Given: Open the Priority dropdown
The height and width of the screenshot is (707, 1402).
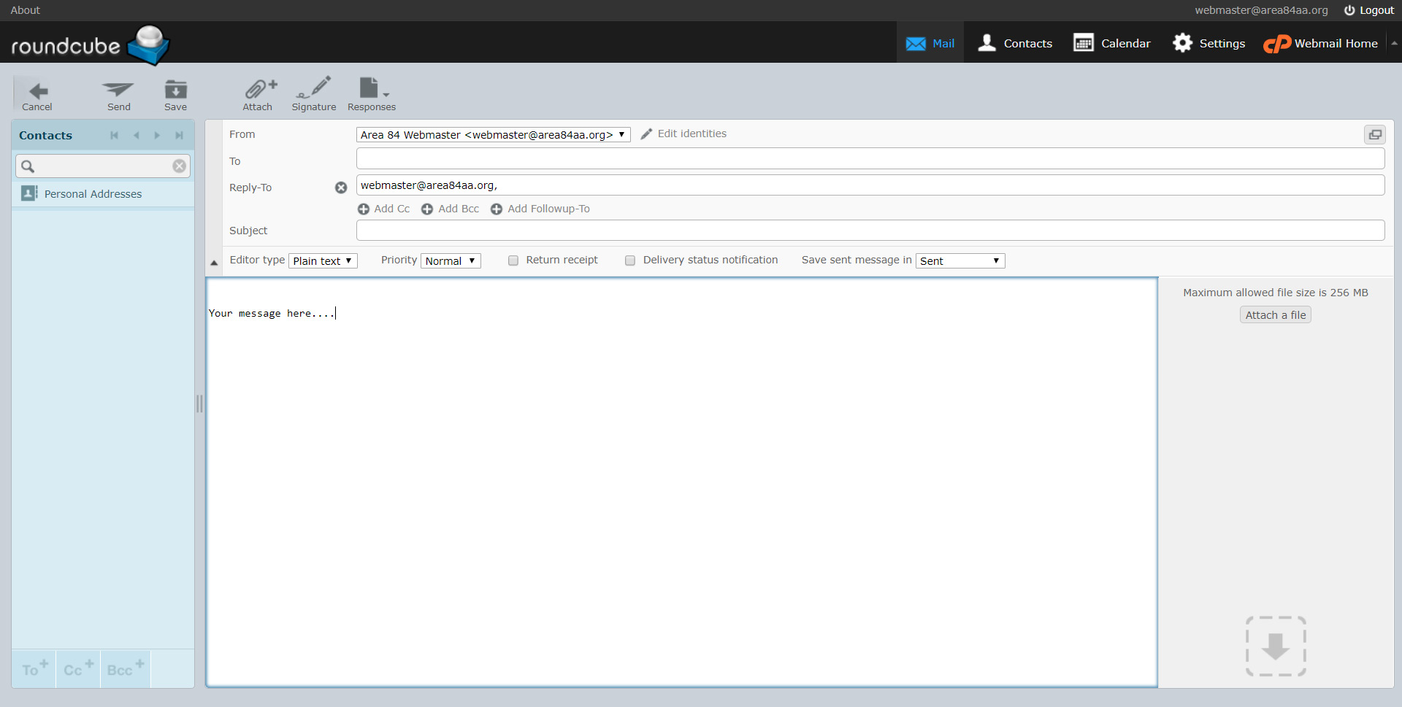Looking at the screenshot, I should (x=451, y=261).
